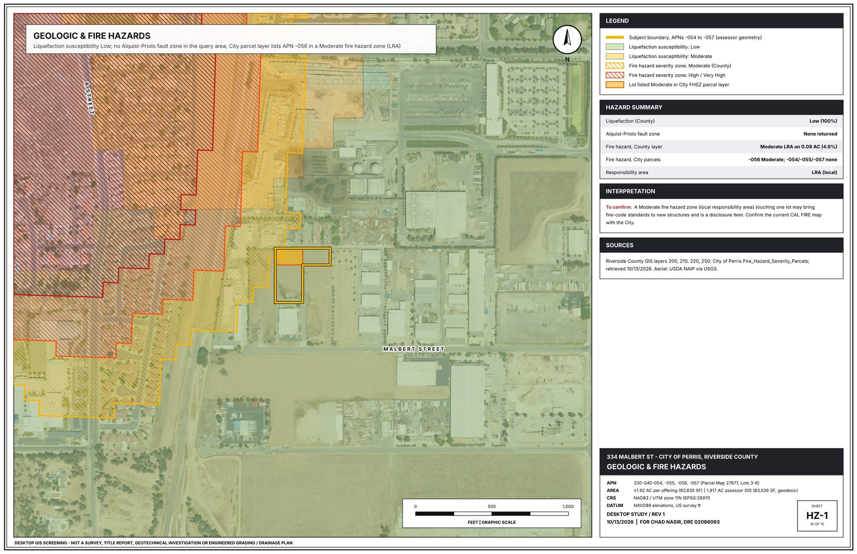Click the 'Fire hazard, City parcels' row label
857x554 pixels.
pyautogui.click(x=633, y=160)
